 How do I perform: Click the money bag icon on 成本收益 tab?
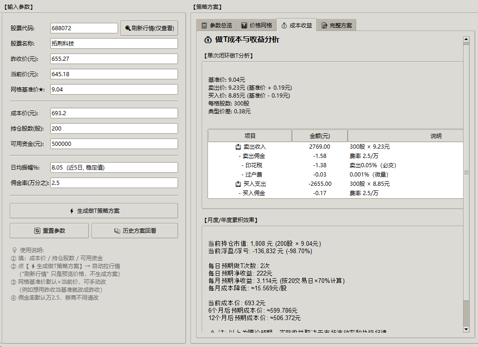point(284,26)
